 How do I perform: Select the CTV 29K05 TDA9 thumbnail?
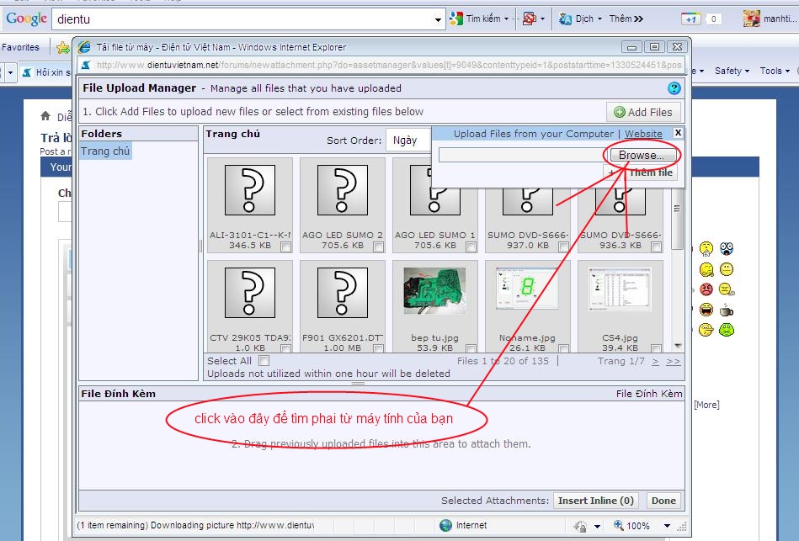click(x=250, y=293)
